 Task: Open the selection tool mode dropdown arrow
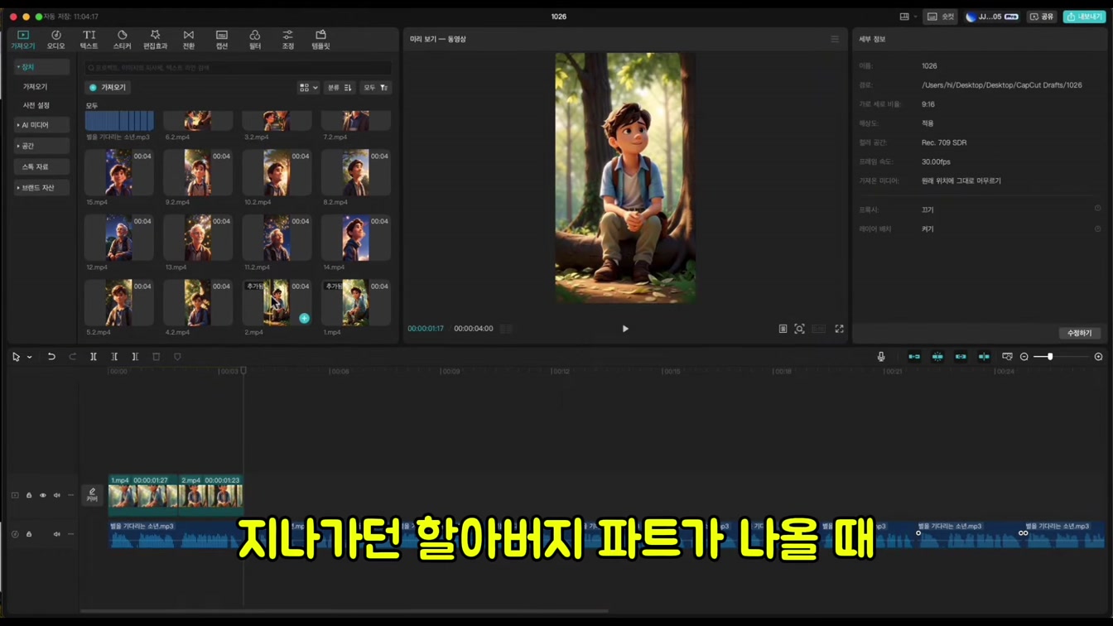tap(30, 357)
